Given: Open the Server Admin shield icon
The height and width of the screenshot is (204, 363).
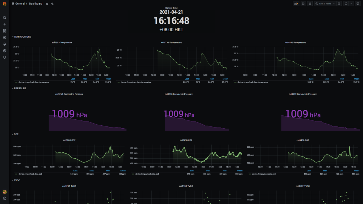Looking at the screenshot, I should [x=5, y=57].
